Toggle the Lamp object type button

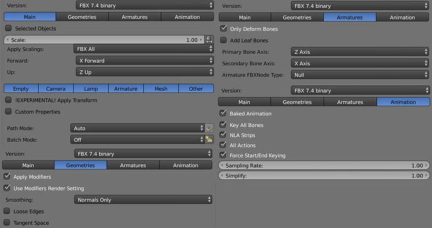click(91, 88)
